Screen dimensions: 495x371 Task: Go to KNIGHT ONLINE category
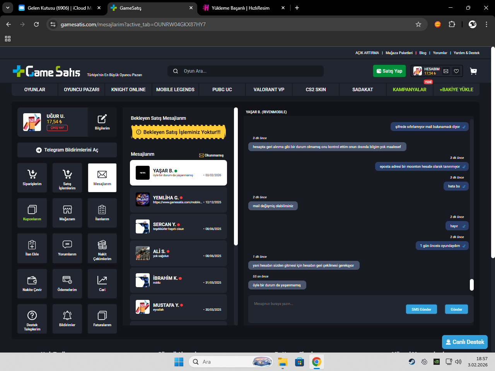128,89
